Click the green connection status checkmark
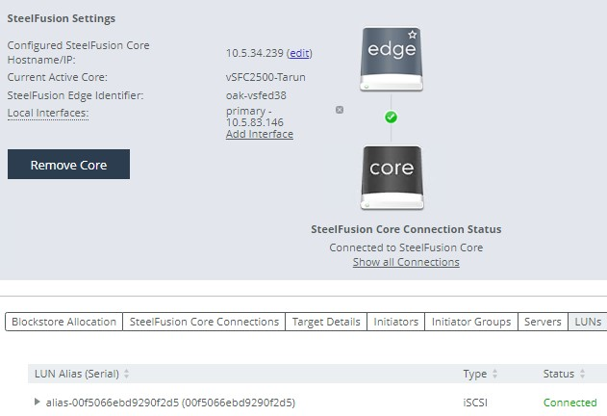 click(391, 117)
